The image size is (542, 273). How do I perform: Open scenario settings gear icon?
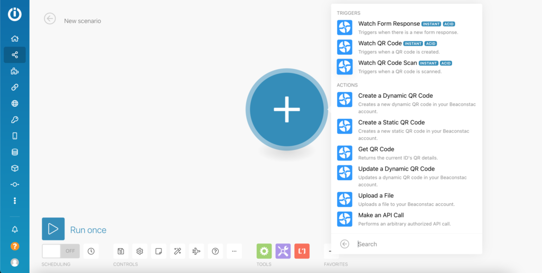pos(140,251)
